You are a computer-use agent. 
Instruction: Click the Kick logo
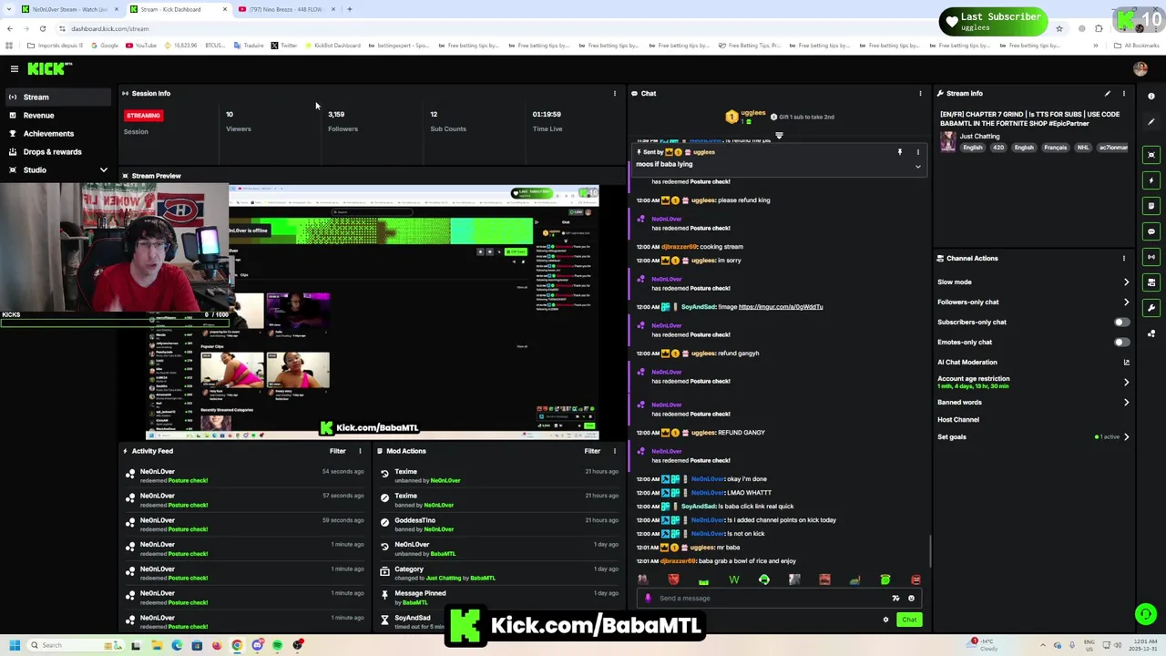[x=48, y=68]
